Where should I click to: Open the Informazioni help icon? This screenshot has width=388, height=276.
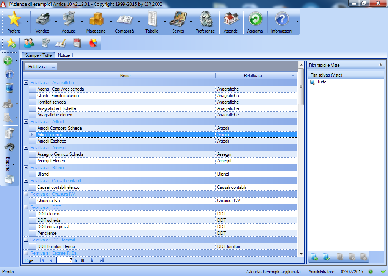tap(281, 19)
